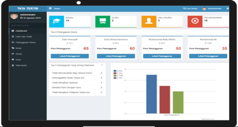Click the green Guru board icon
The height and width of the screenshot is (127, 238).
[103, 21]
